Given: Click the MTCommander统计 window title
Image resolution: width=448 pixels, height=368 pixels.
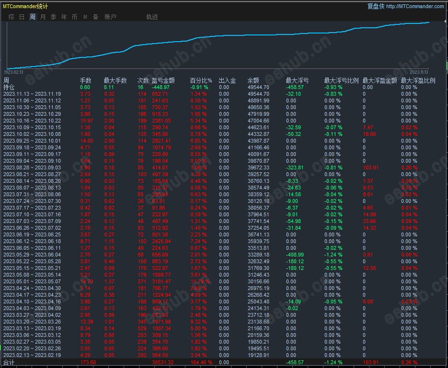Looking at the screenshot, I should click(x=25, y=6).
